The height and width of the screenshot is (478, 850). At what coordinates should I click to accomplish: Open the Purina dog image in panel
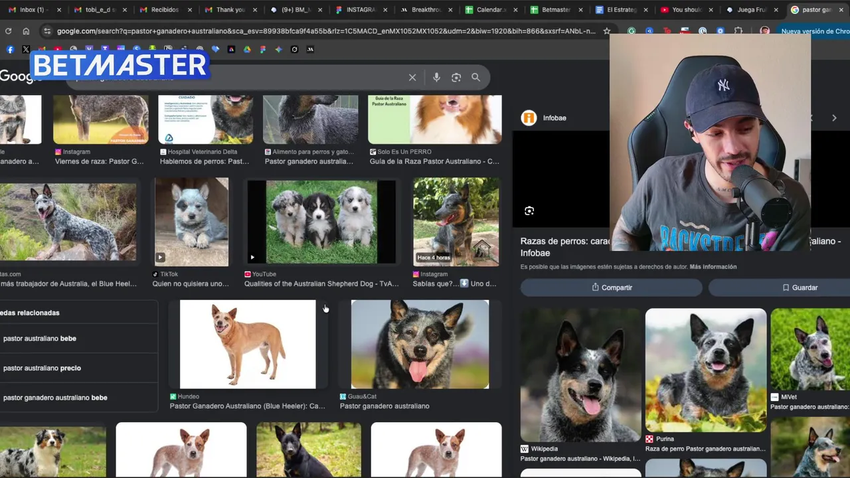coord(706,370)
